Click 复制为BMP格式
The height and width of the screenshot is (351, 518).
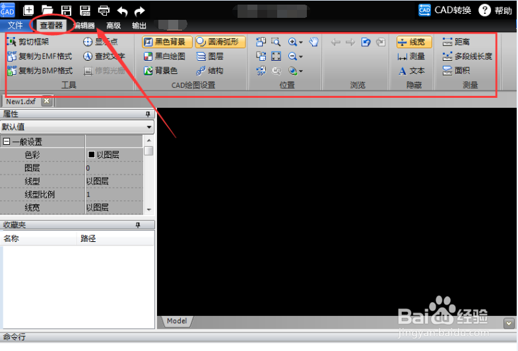pyautogui.click(x=40, y=71)
